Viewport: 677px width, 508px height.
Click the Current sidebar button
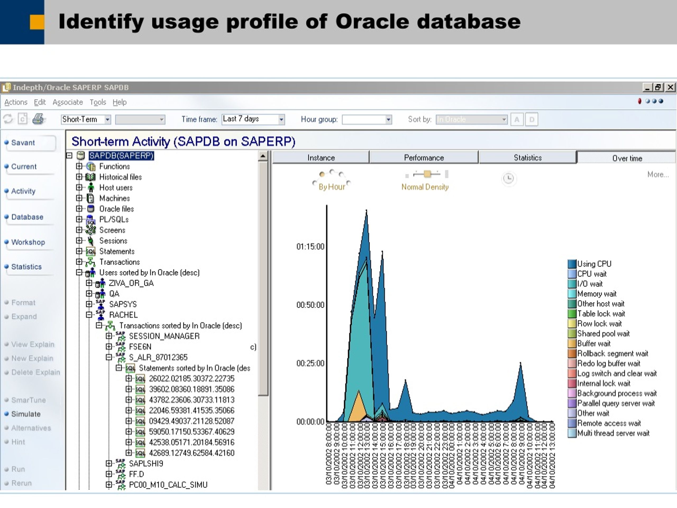tap(30, 167)
